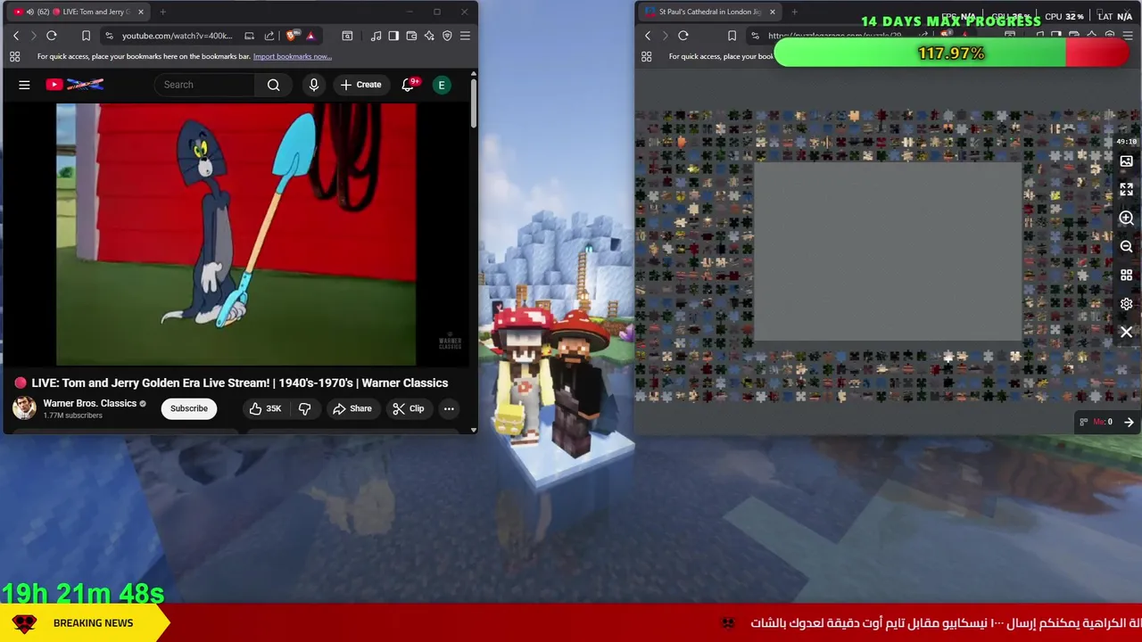Go back in the puzzle browser window
This screenshot has width=1142, height=642.
pos(648,36)
